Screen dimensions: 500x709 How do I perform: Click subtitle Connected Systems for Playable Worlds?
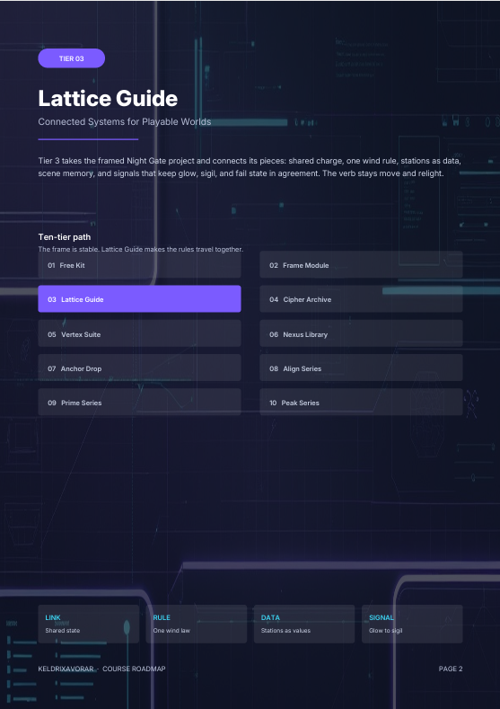point(125,121)
